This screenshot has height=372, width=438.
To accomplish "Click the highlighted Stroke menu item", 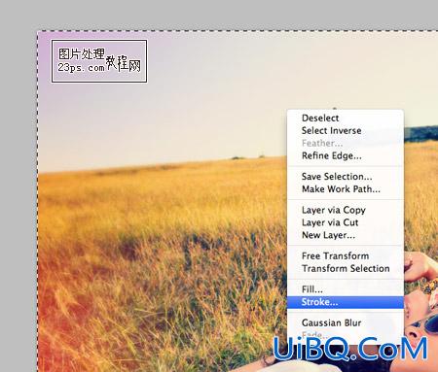I will [346, 302].
